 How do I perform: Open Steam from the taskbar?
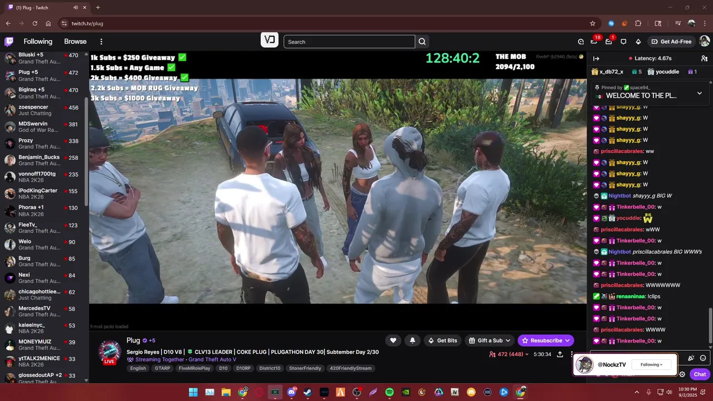coord(307,392)
